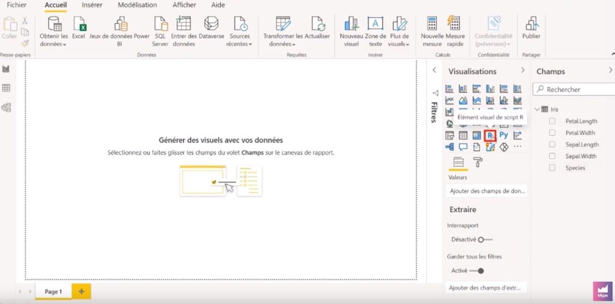Add a stacked column chart visual
615x304 pixels.
[x=463, y=89]
